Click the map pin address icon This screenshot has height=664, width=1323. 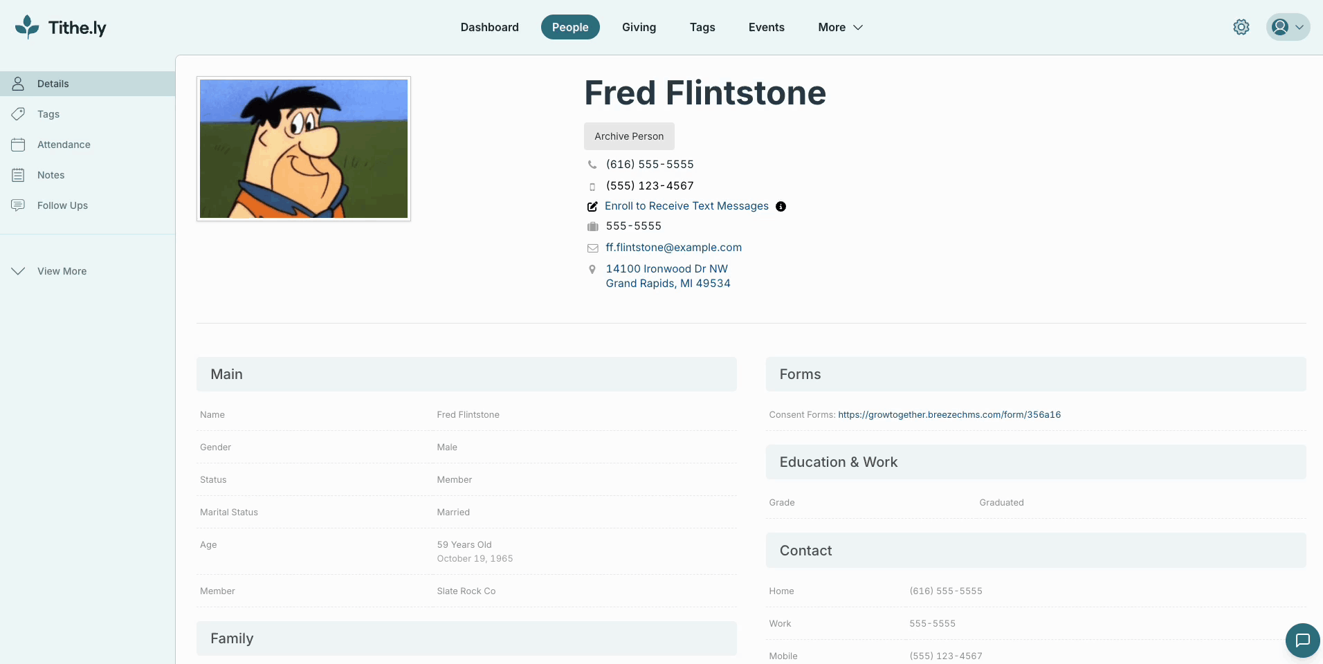(x=592, y=269)
